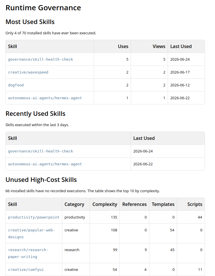Click creative/comfyui skill name
This screenshot has width=215, height=276.
click(26, 269)
